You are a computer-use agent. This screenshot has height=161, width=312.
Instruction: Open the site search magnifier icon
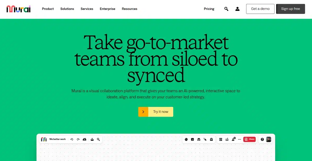click(226, 9)
